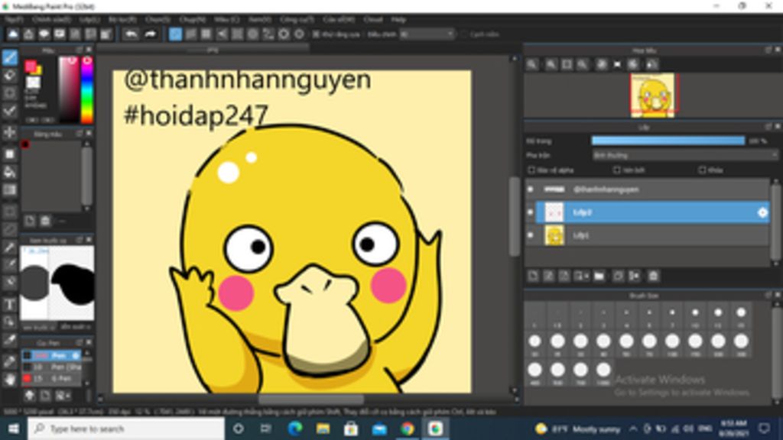
Task: Open the Chỉnh sửa (Edit) menu
Action: click(x=51, y=19)
